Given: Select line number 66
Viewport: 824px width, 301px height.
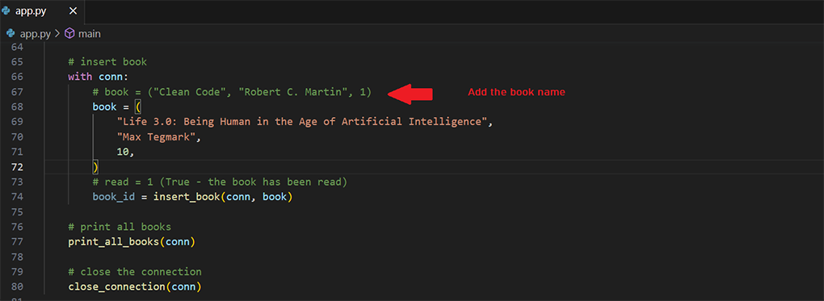Looking at the screenshot, I should click(17, 77).
